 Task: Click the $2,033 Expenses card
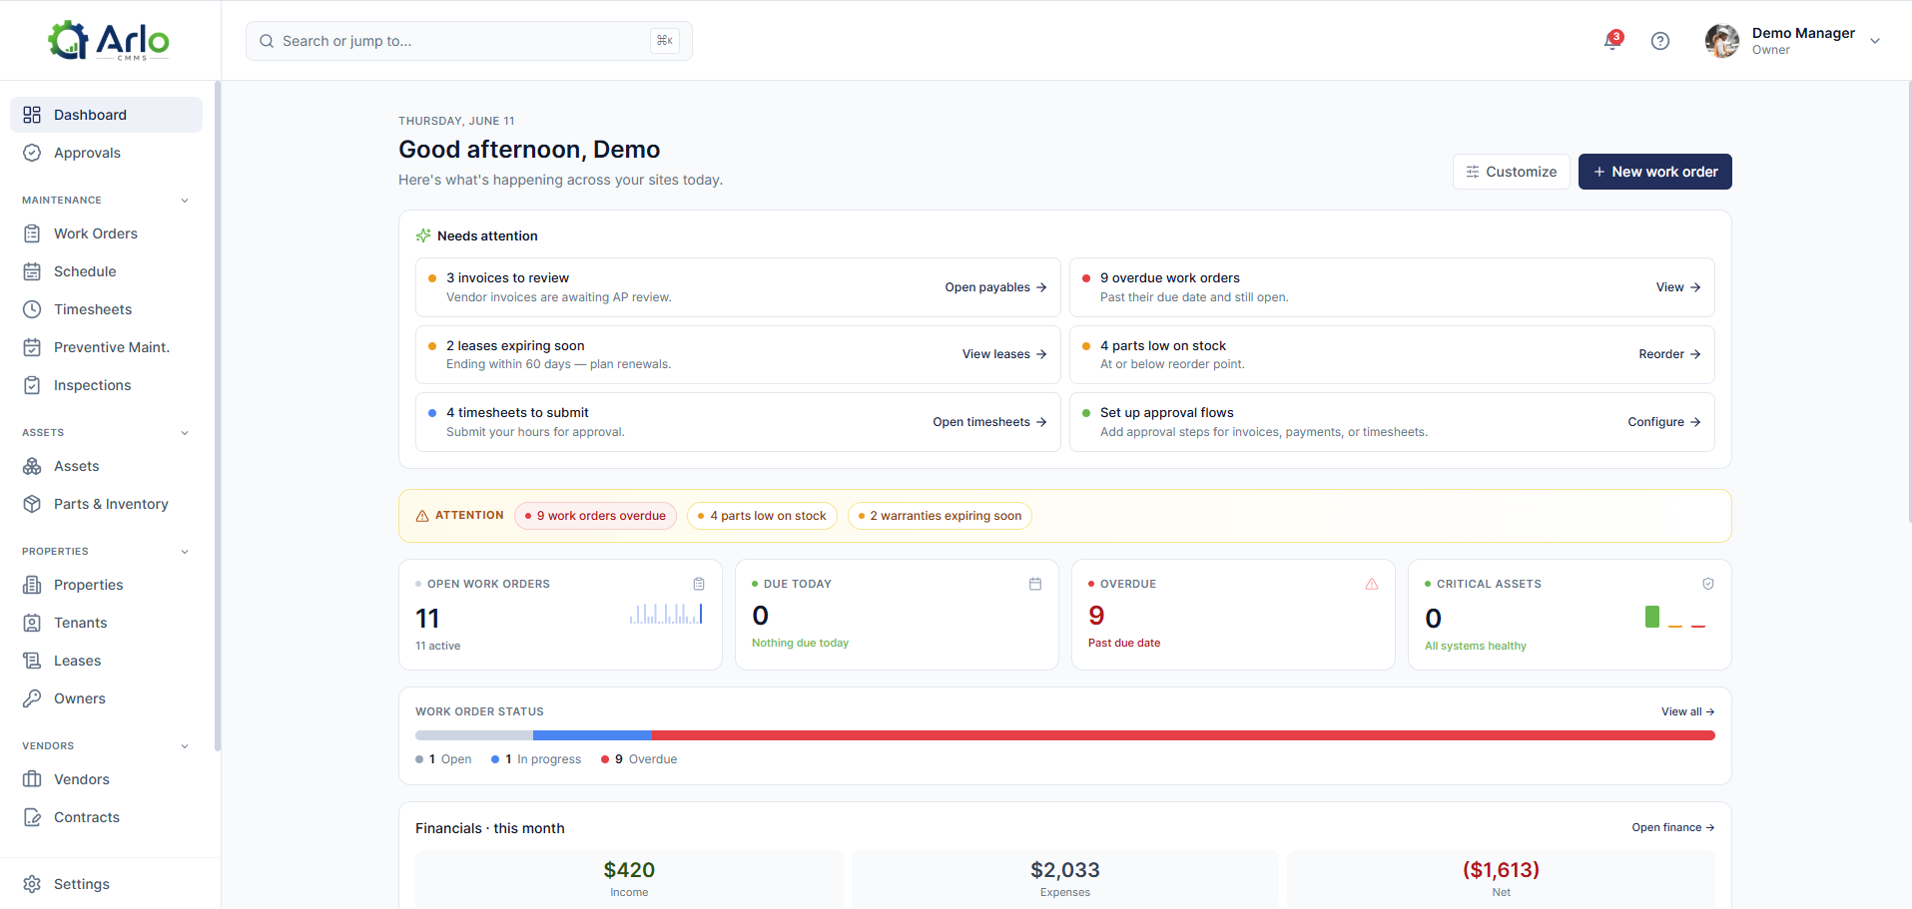(1065, 879)
